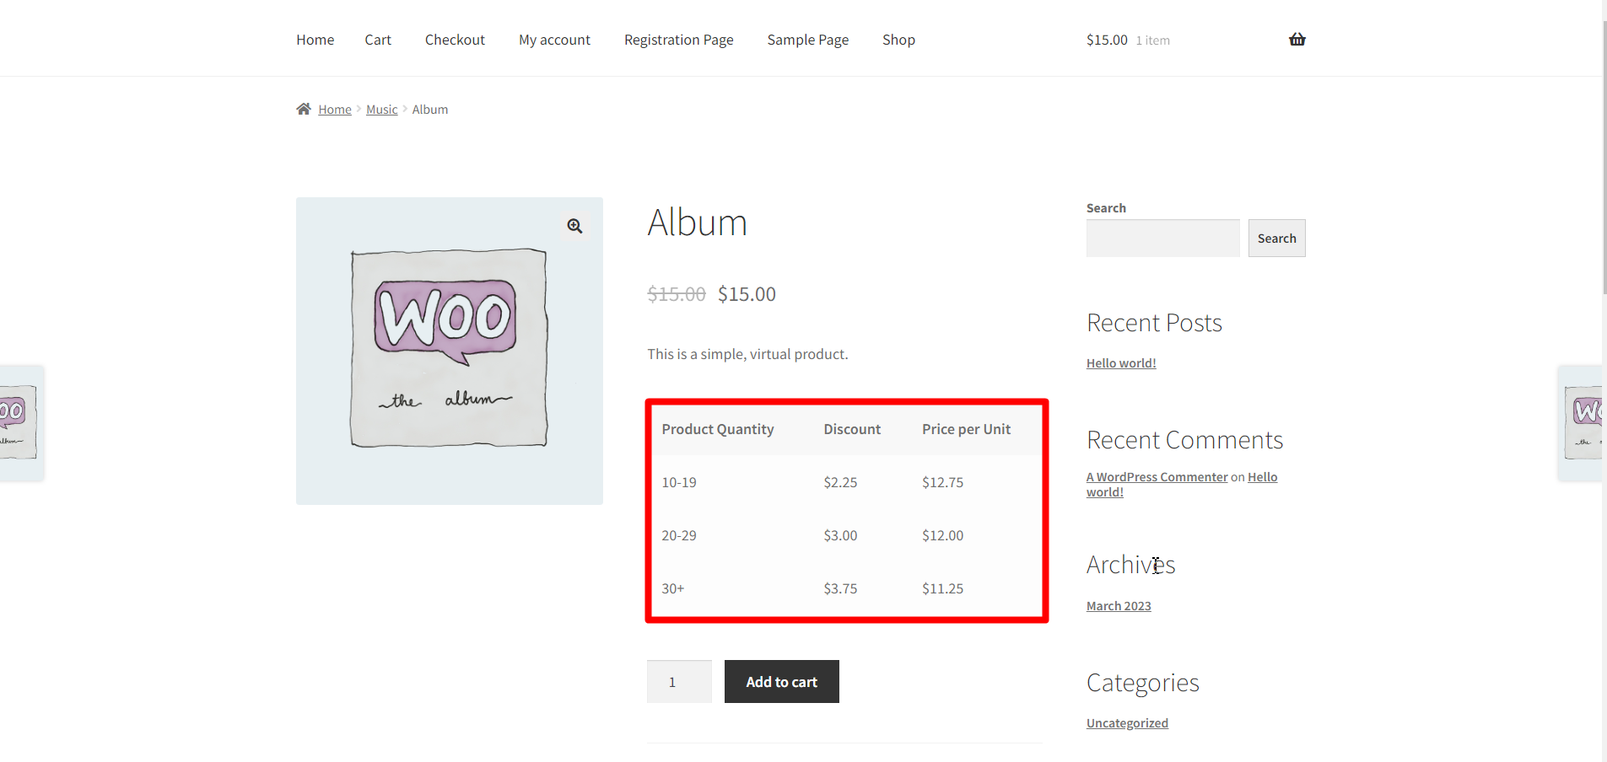Click the page vertical scrollbar
Screen dimensions: 1607x762
pos(1604,157)
